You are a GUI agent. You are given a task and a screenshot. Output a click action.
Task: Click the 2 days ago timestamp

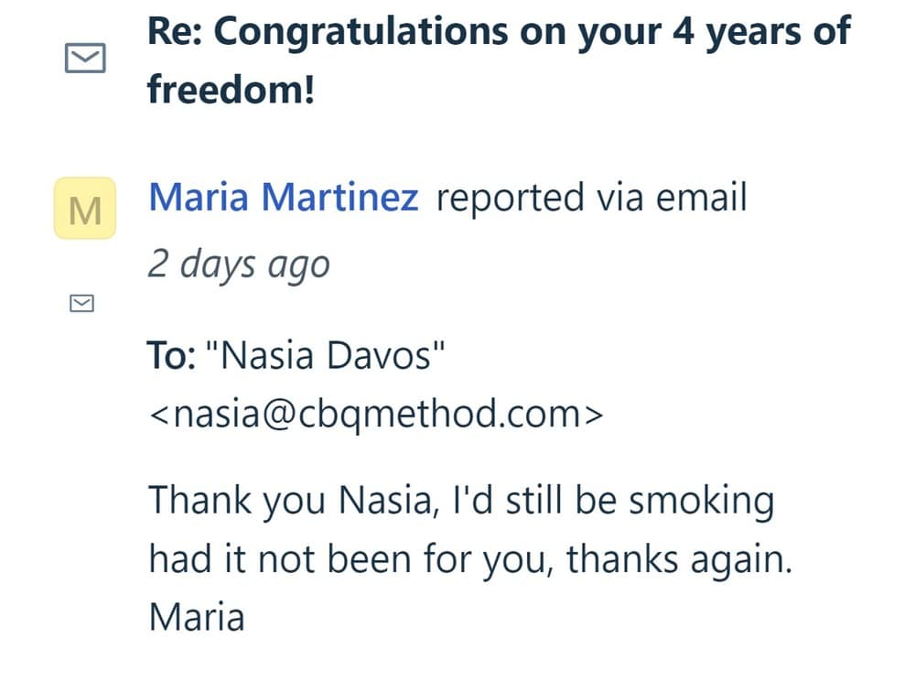click(x=238, y=264)
